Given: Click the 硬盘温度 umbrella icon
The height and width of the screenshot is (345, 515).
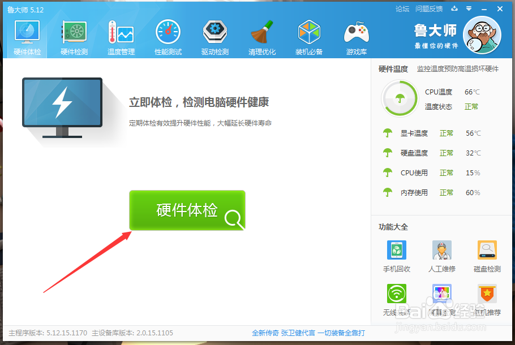Looking at the screenshot, I should (388, 153).
